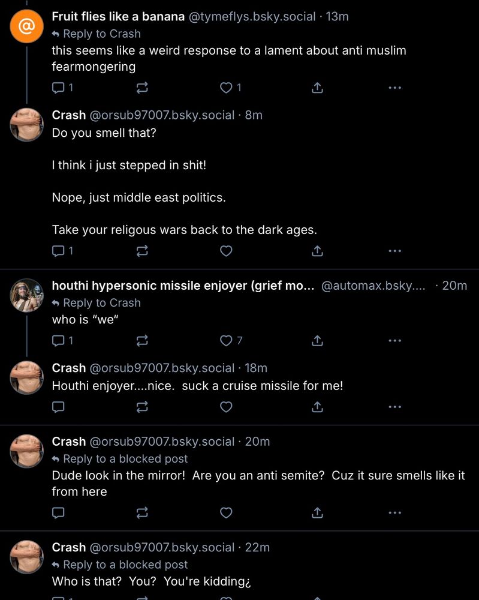Open more options for "who is we" post
This screenshot has width=479, height=600.
pyautogui.click(x=394, y=341)
